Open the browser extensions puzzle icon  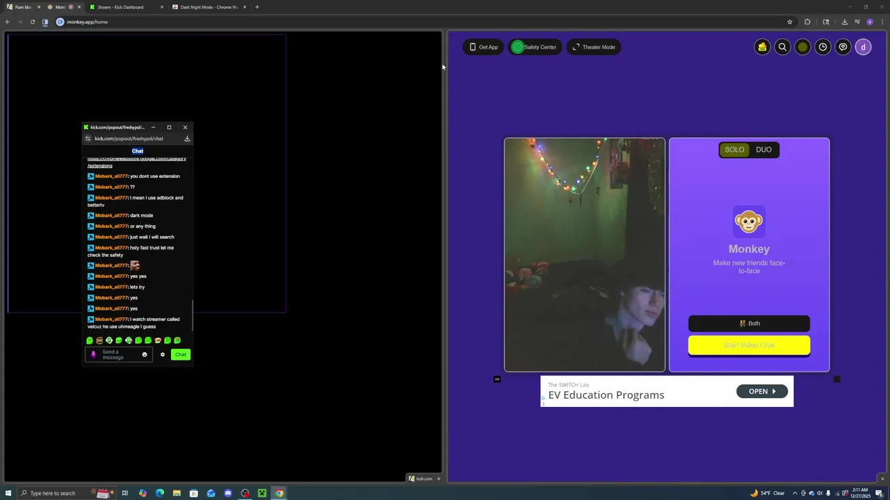click(807, 22)
